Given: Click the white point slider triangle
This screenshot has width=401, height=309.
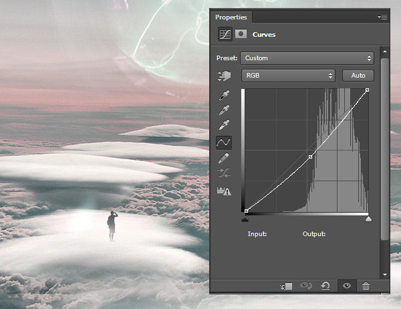Looking at the screenshot, I should [368, 218].
